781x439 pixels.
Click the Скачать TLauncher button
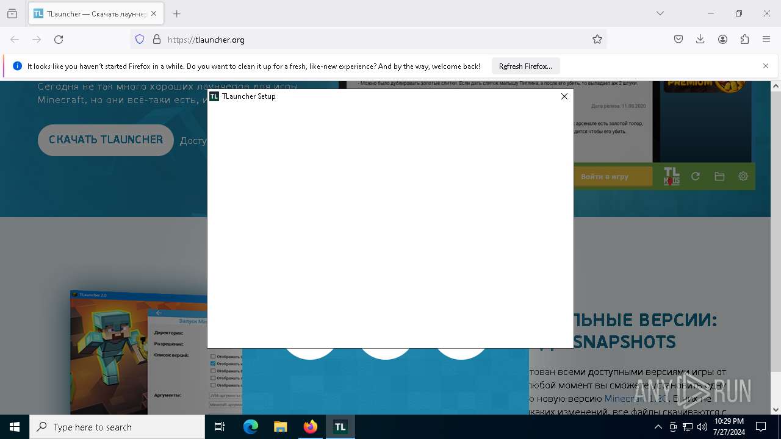106,140
